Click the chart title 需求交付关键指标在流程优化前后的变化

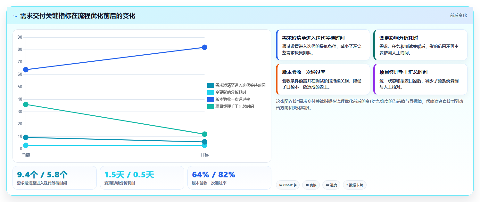[x=78, y=16]
